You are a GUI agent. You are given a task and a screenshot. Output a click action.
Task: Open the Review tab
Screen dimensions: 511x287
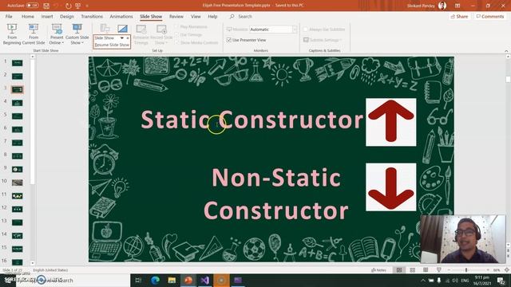pos(176,16)
